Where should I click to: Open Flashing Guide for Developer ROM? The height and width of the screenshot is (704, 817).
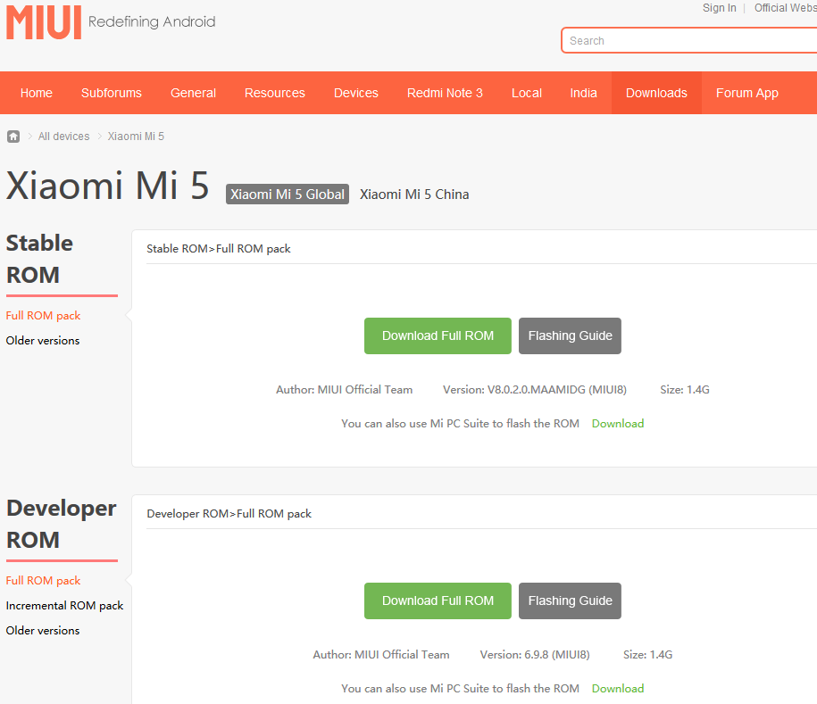tap(570, 600)
